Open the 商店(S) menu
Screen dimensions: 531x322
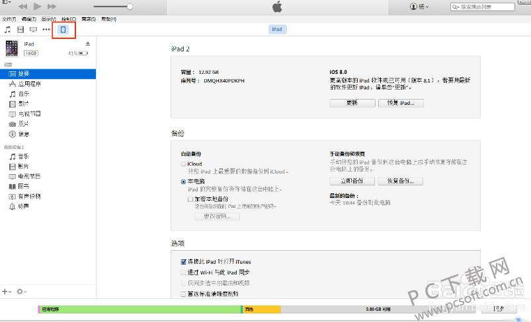click(x=89, y=19)
